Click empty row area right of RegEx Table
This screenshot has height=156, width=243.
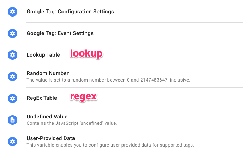(171, 98)
